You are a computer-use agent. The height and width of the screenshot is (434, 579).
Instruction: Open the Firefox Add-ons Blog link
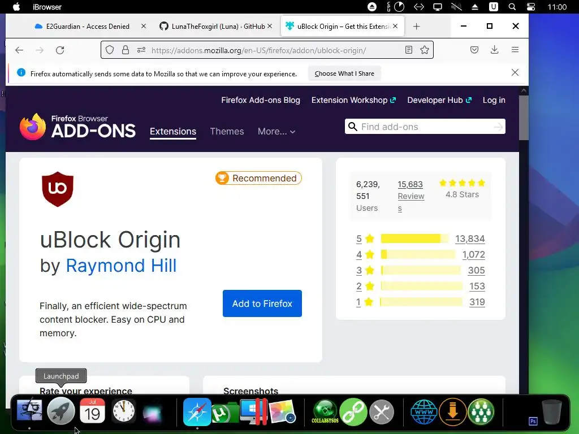coord(261,100)
